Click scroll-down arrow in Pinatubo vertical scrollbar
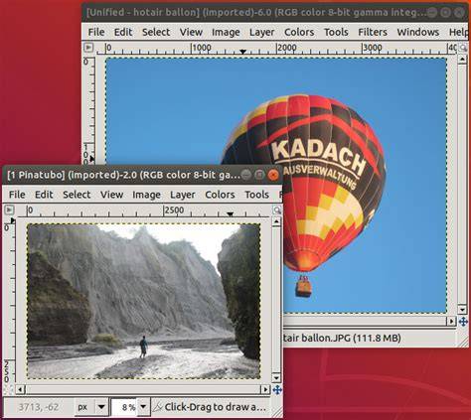This screenshot has height=420, width=471. tap(276, 377)
